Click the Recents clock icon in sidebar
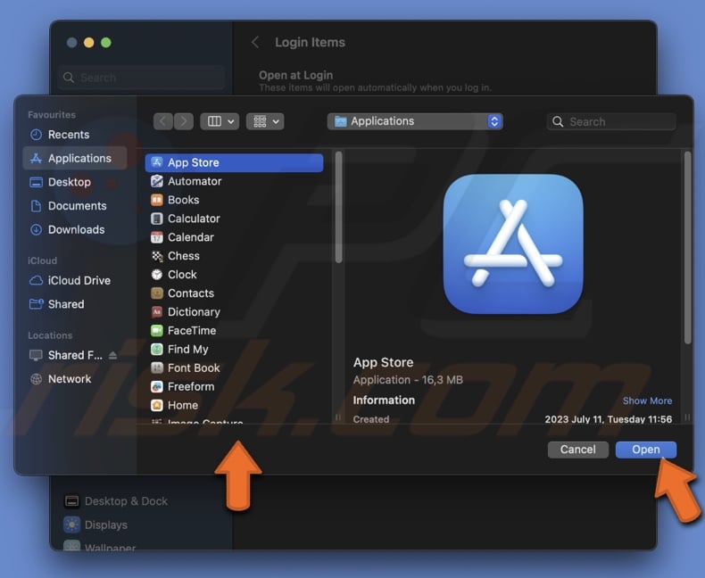 (x=36, y=135)
